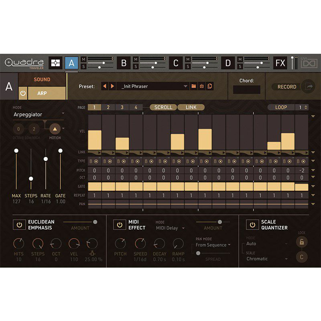
Task: Expand the PITCH row options arrow
Action: [313, 170]
